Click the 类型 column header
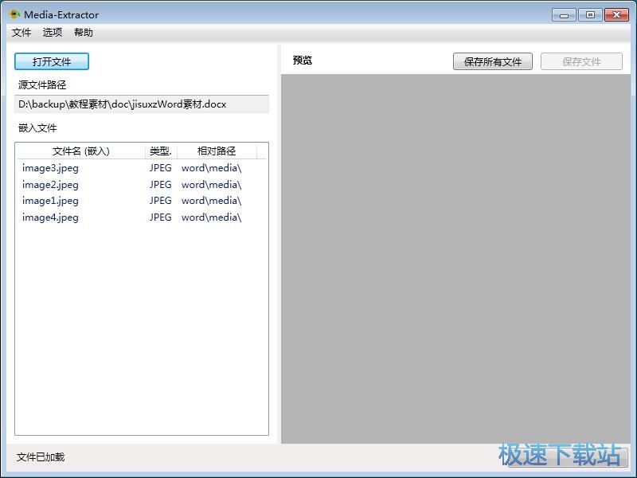 pyautogui.click(x=160, y=151)
